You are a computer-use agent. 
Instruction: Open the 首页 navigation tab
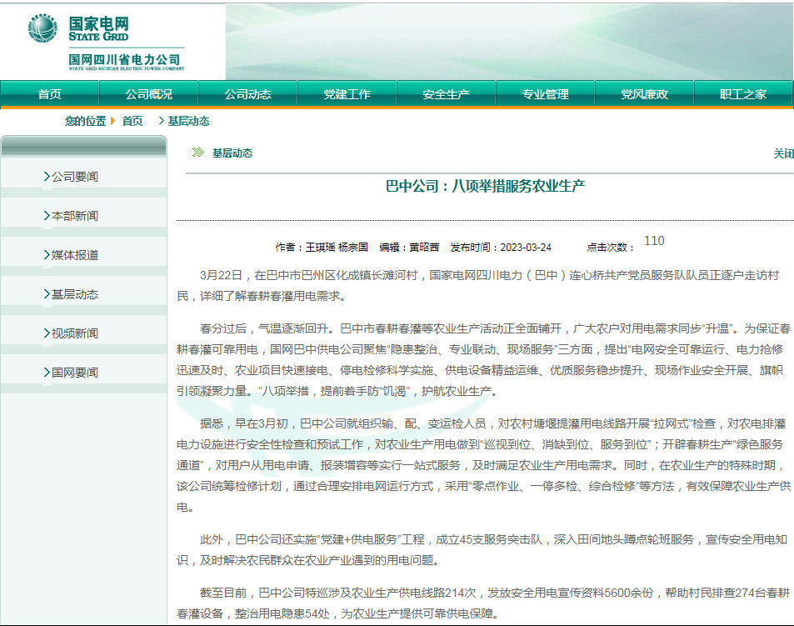pyautogui.click(x=50, y=94)
